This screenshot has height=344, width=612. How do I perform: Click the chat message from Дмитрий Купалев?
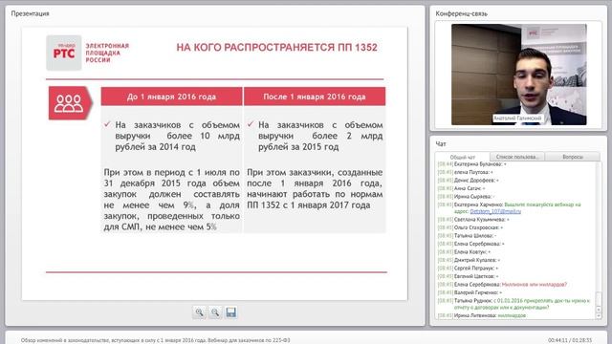(469, 260)
